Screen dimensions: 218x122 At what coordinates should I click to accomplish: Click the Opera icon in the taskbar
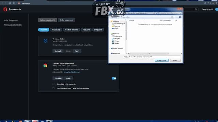tap(35, 121)
